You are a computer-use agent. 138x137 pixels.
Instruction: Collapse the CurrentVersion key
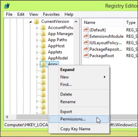pos(31,22)
